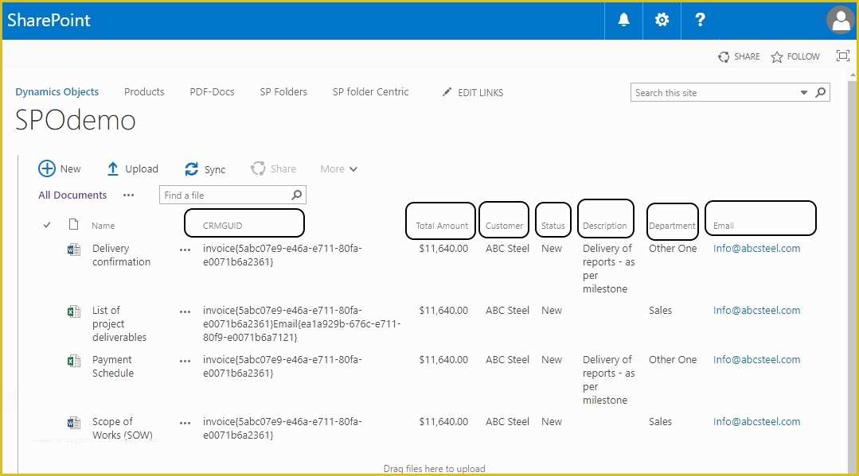Click the library Share icon
This screenshot has width=859, height=476.
click(x=257, y=168)
